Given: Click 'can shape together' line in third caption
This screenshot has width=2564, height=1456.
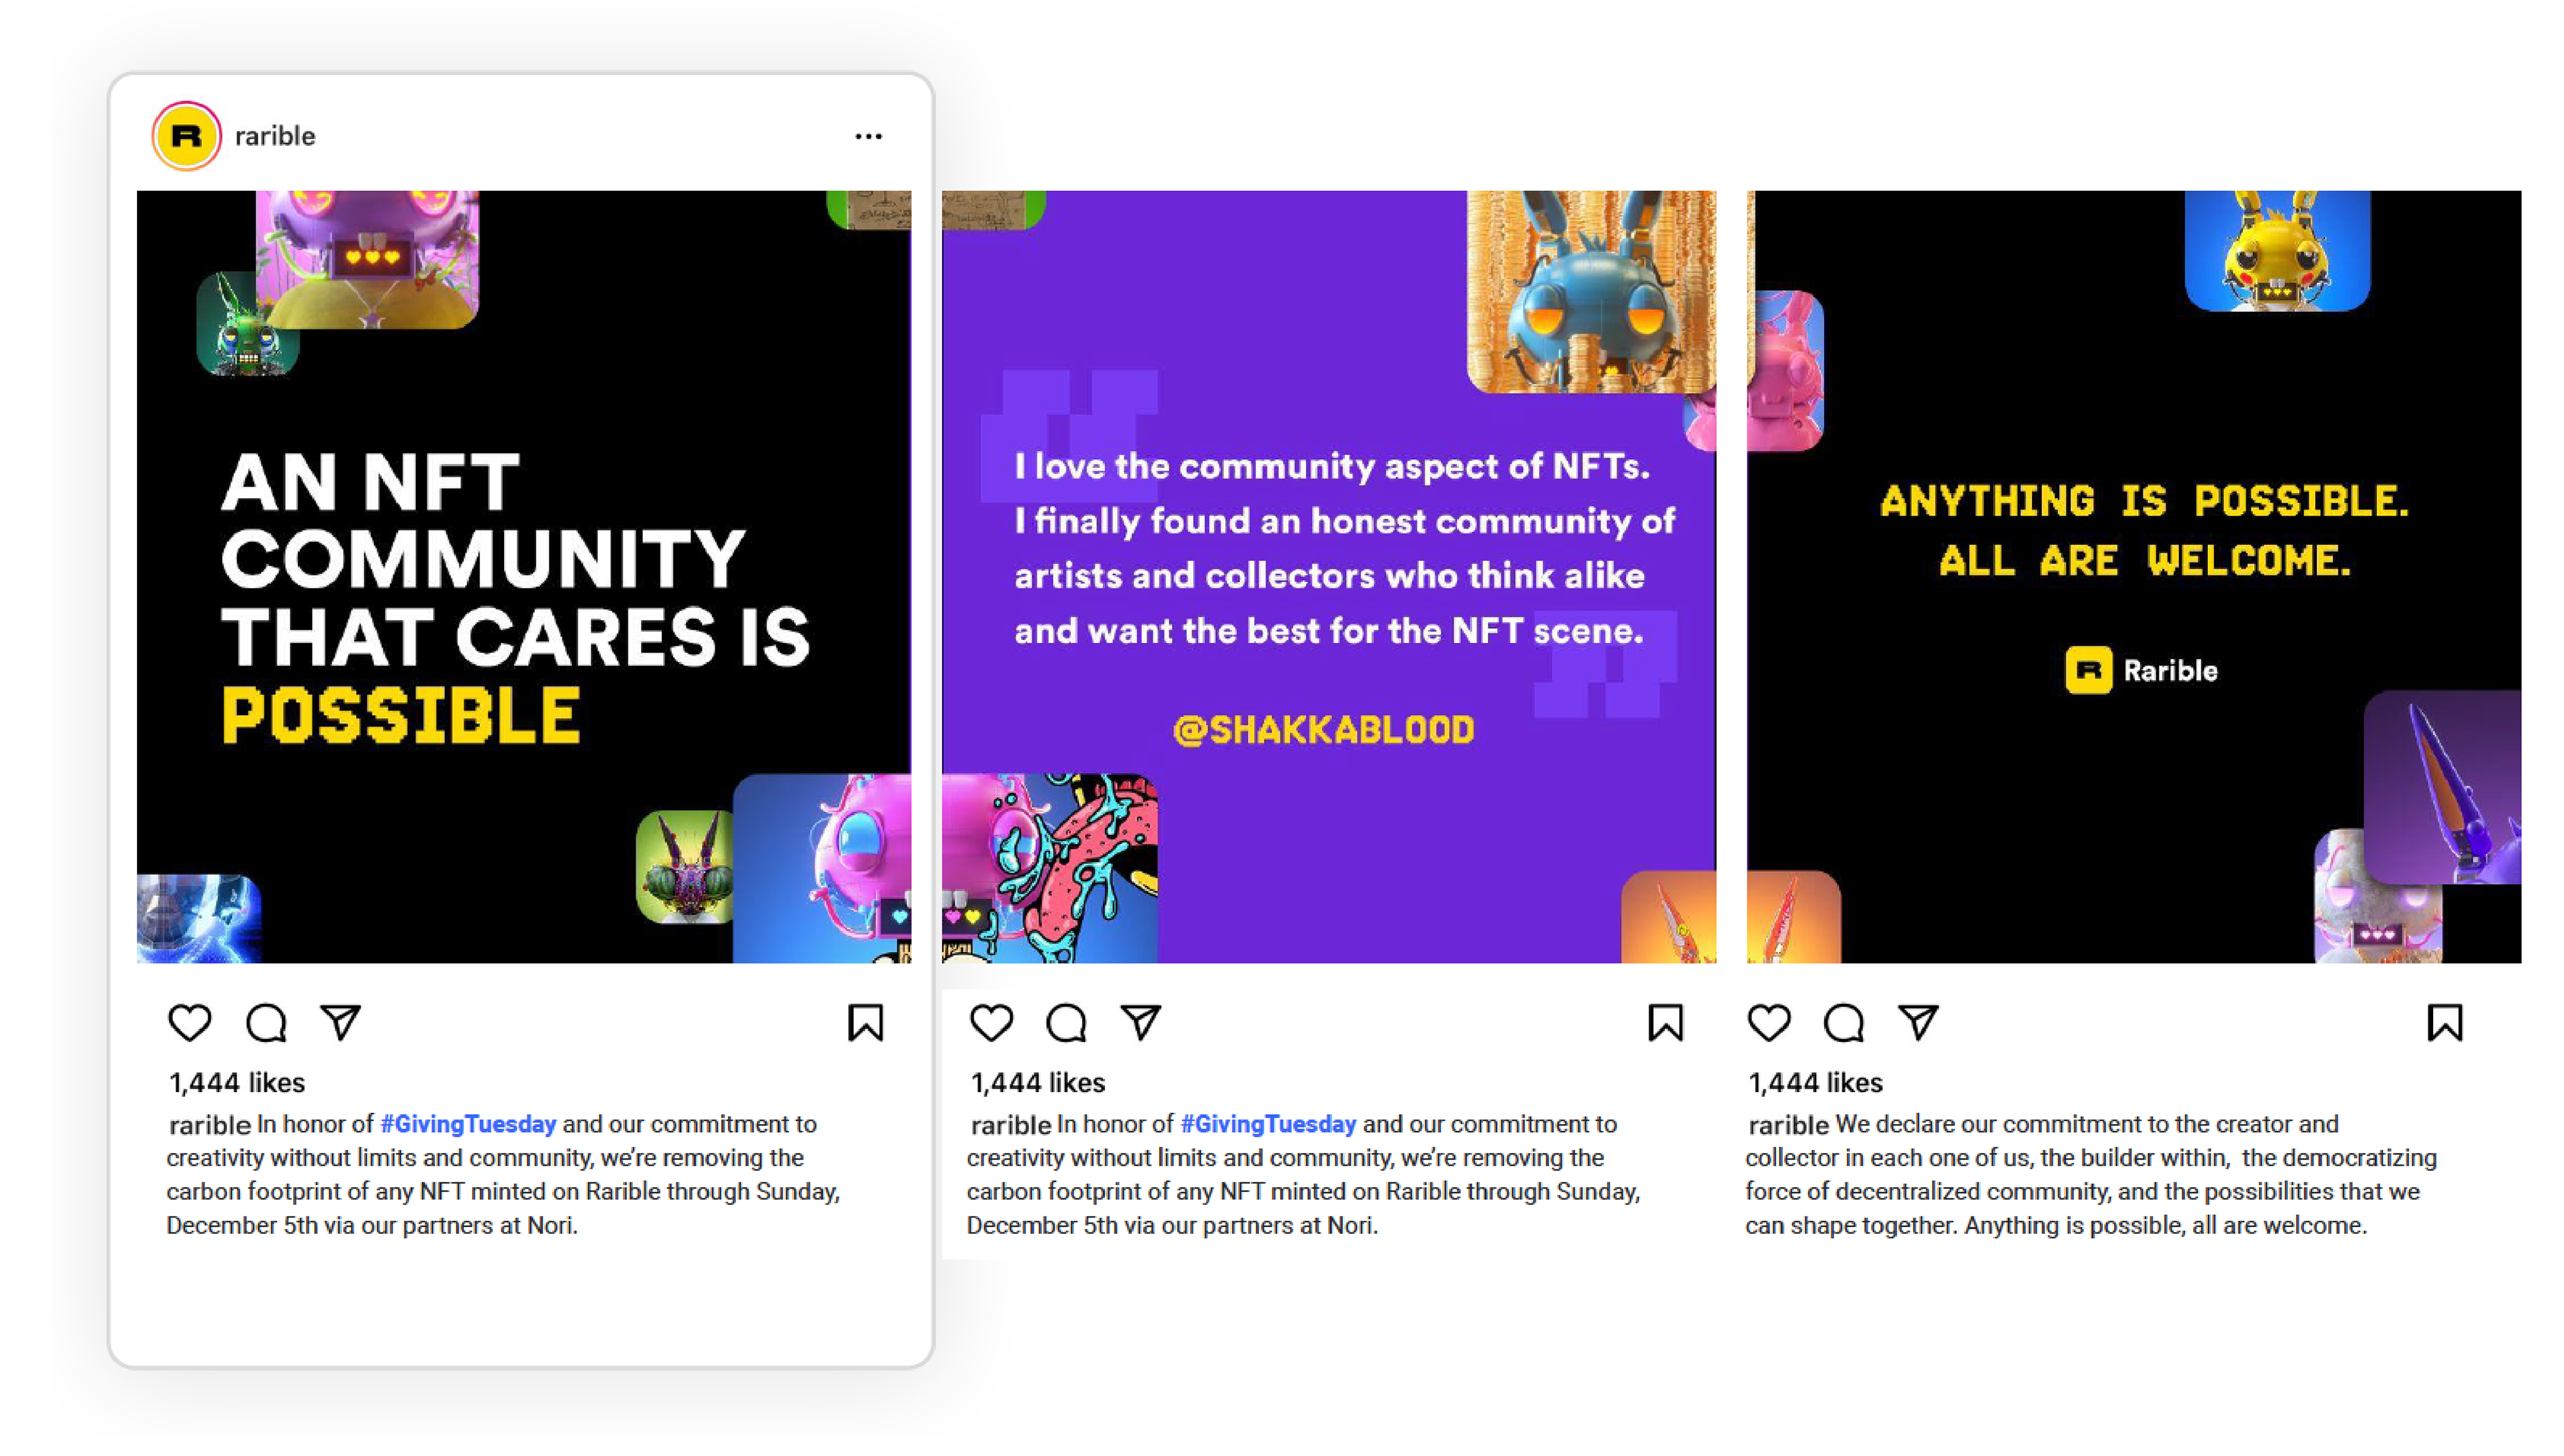Looking at the screenshot, I should (2056, 1225).
